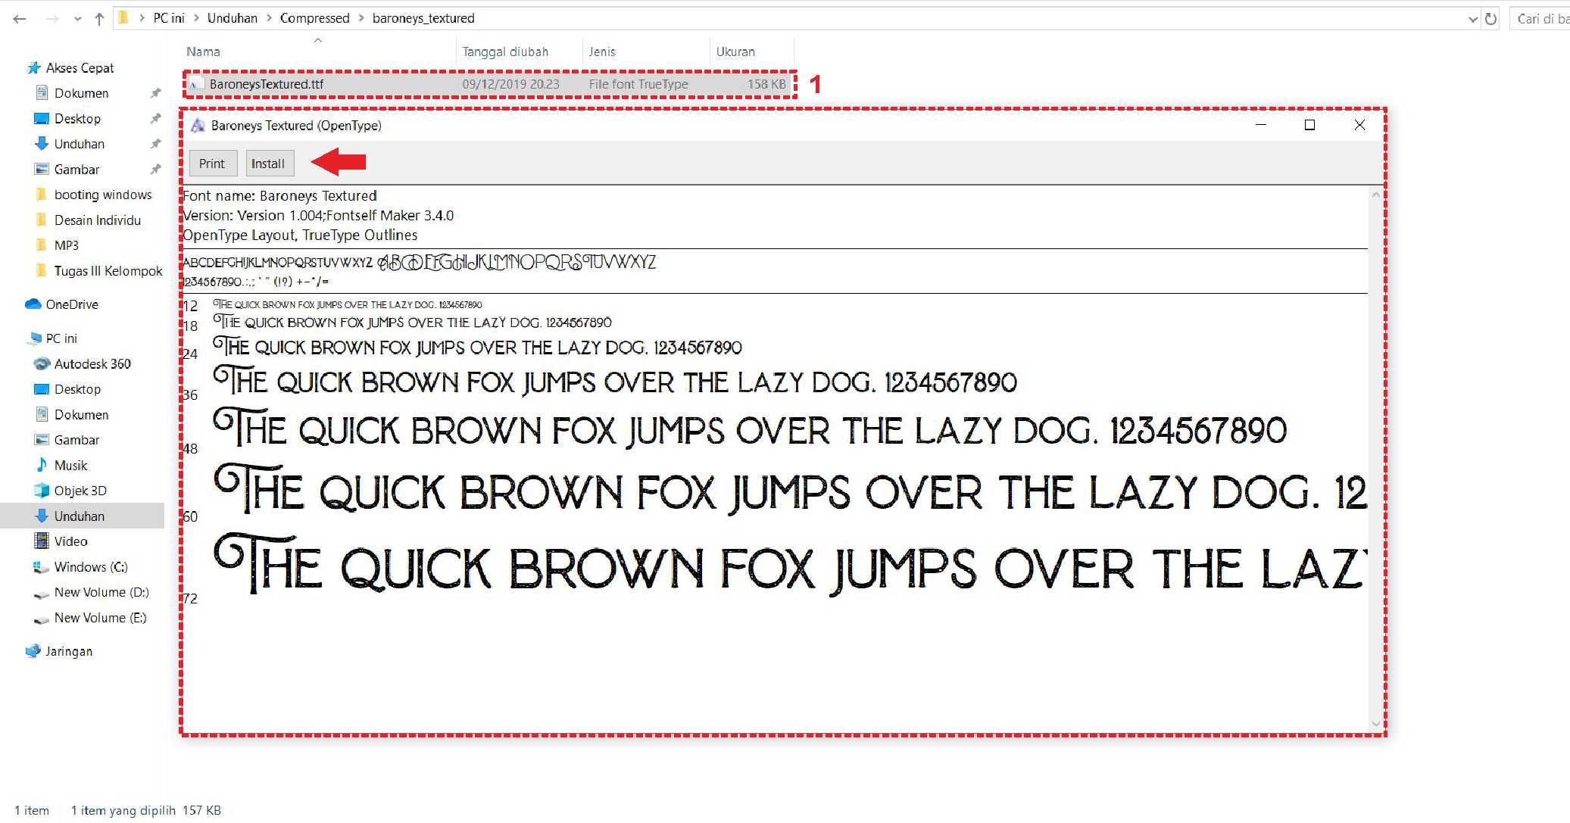
Task: Click Compressed in the breadcrumb path
Action: tap(314, 18)
